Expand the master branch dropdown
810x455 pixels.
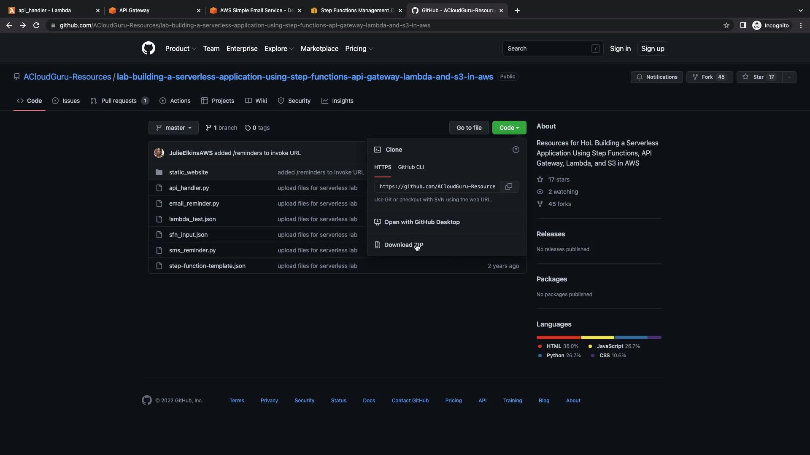click(173, 128)
